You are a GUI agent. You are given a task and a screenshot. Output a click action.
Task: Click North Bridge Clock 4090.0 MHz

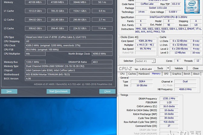click(102, 54)
